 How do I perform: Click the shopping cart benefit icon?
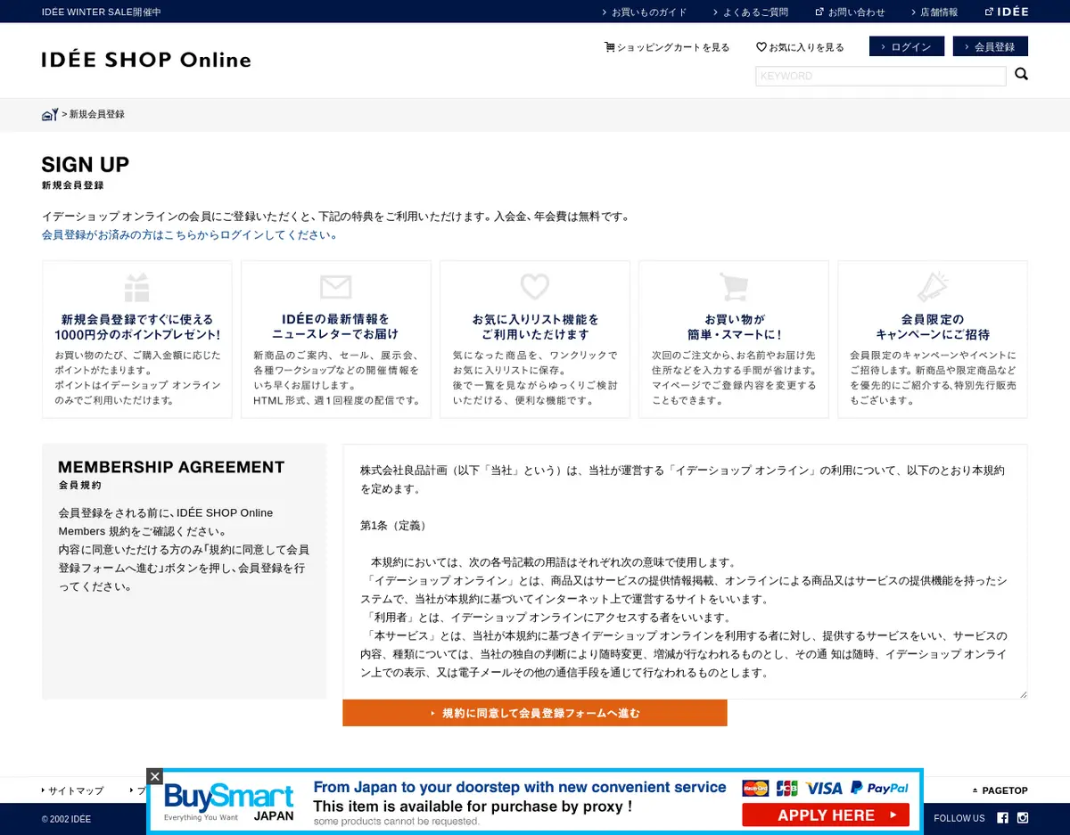tap(734, 287)
